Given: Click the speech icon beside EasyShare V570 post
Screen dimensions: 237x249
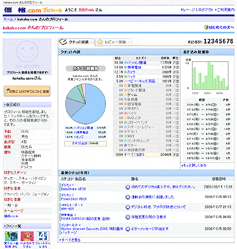Looking at the screenshot, I should (x=128, y=187).
